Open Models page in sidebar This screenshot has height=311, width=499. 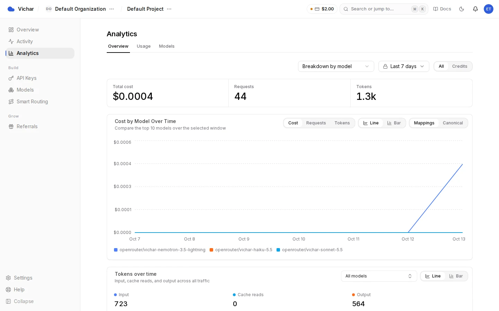pyautogui.click(x=40, y=90)
